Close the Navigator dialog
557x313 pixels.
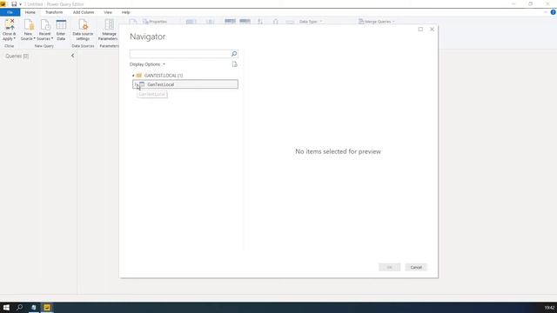[432, 29]
